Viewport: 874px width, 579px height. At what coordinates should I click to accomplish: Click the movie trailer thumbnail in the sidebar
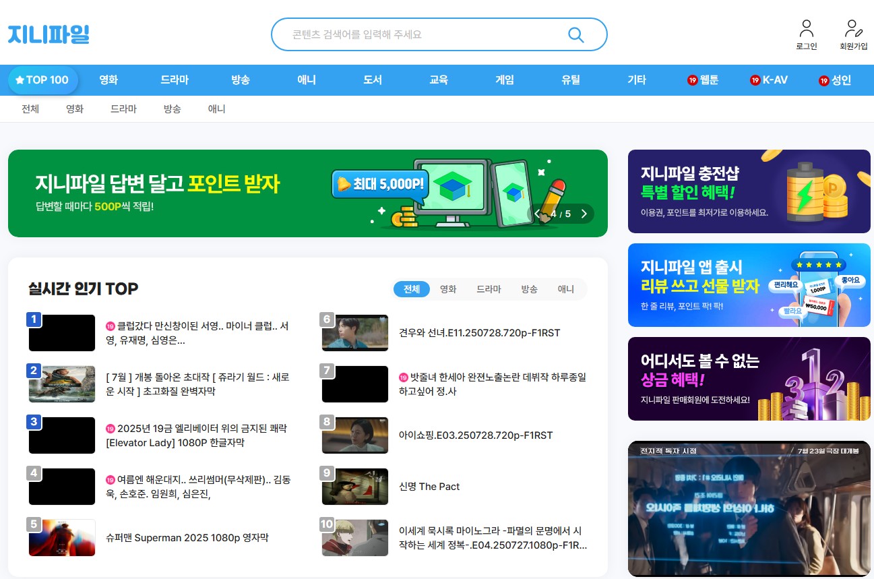(x=749, y=509)
